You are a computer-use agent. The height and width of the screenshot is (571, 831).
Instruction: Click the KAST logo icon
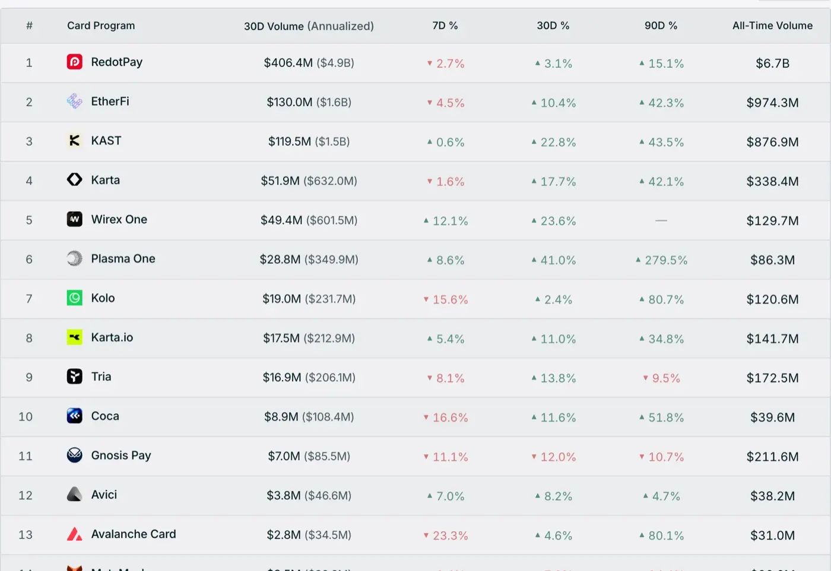pos(75,141)
